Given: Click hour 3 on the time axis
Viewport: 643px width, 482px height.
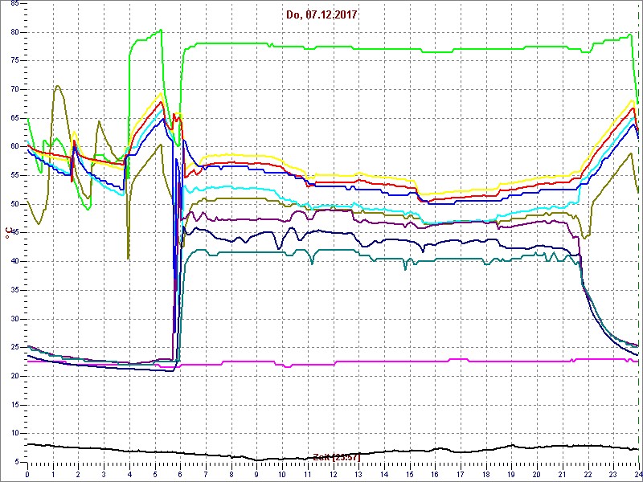Looking at the screenshot, I should point(104,474).
